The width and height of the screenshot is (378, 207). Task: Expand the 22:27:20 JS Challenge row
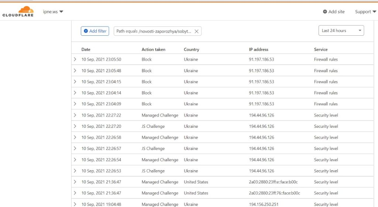75,126
